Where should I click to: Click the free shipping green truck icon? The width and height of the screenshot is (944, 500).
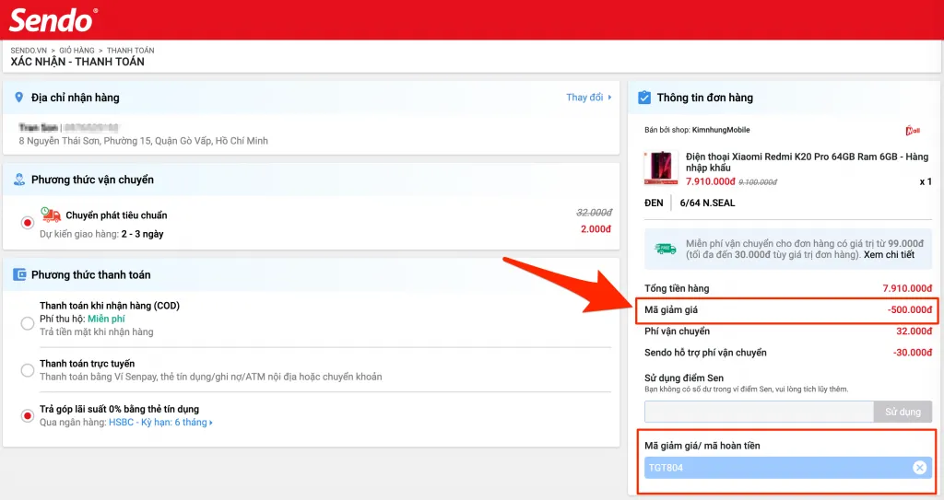coord(666,249)
